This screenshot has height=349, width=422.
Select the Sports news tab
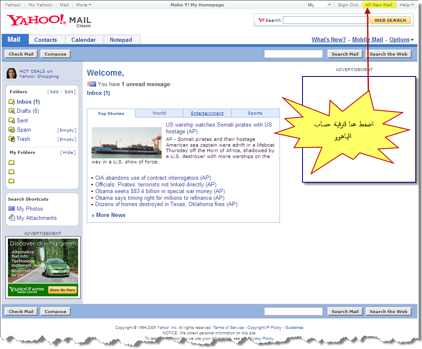(255, 113)
